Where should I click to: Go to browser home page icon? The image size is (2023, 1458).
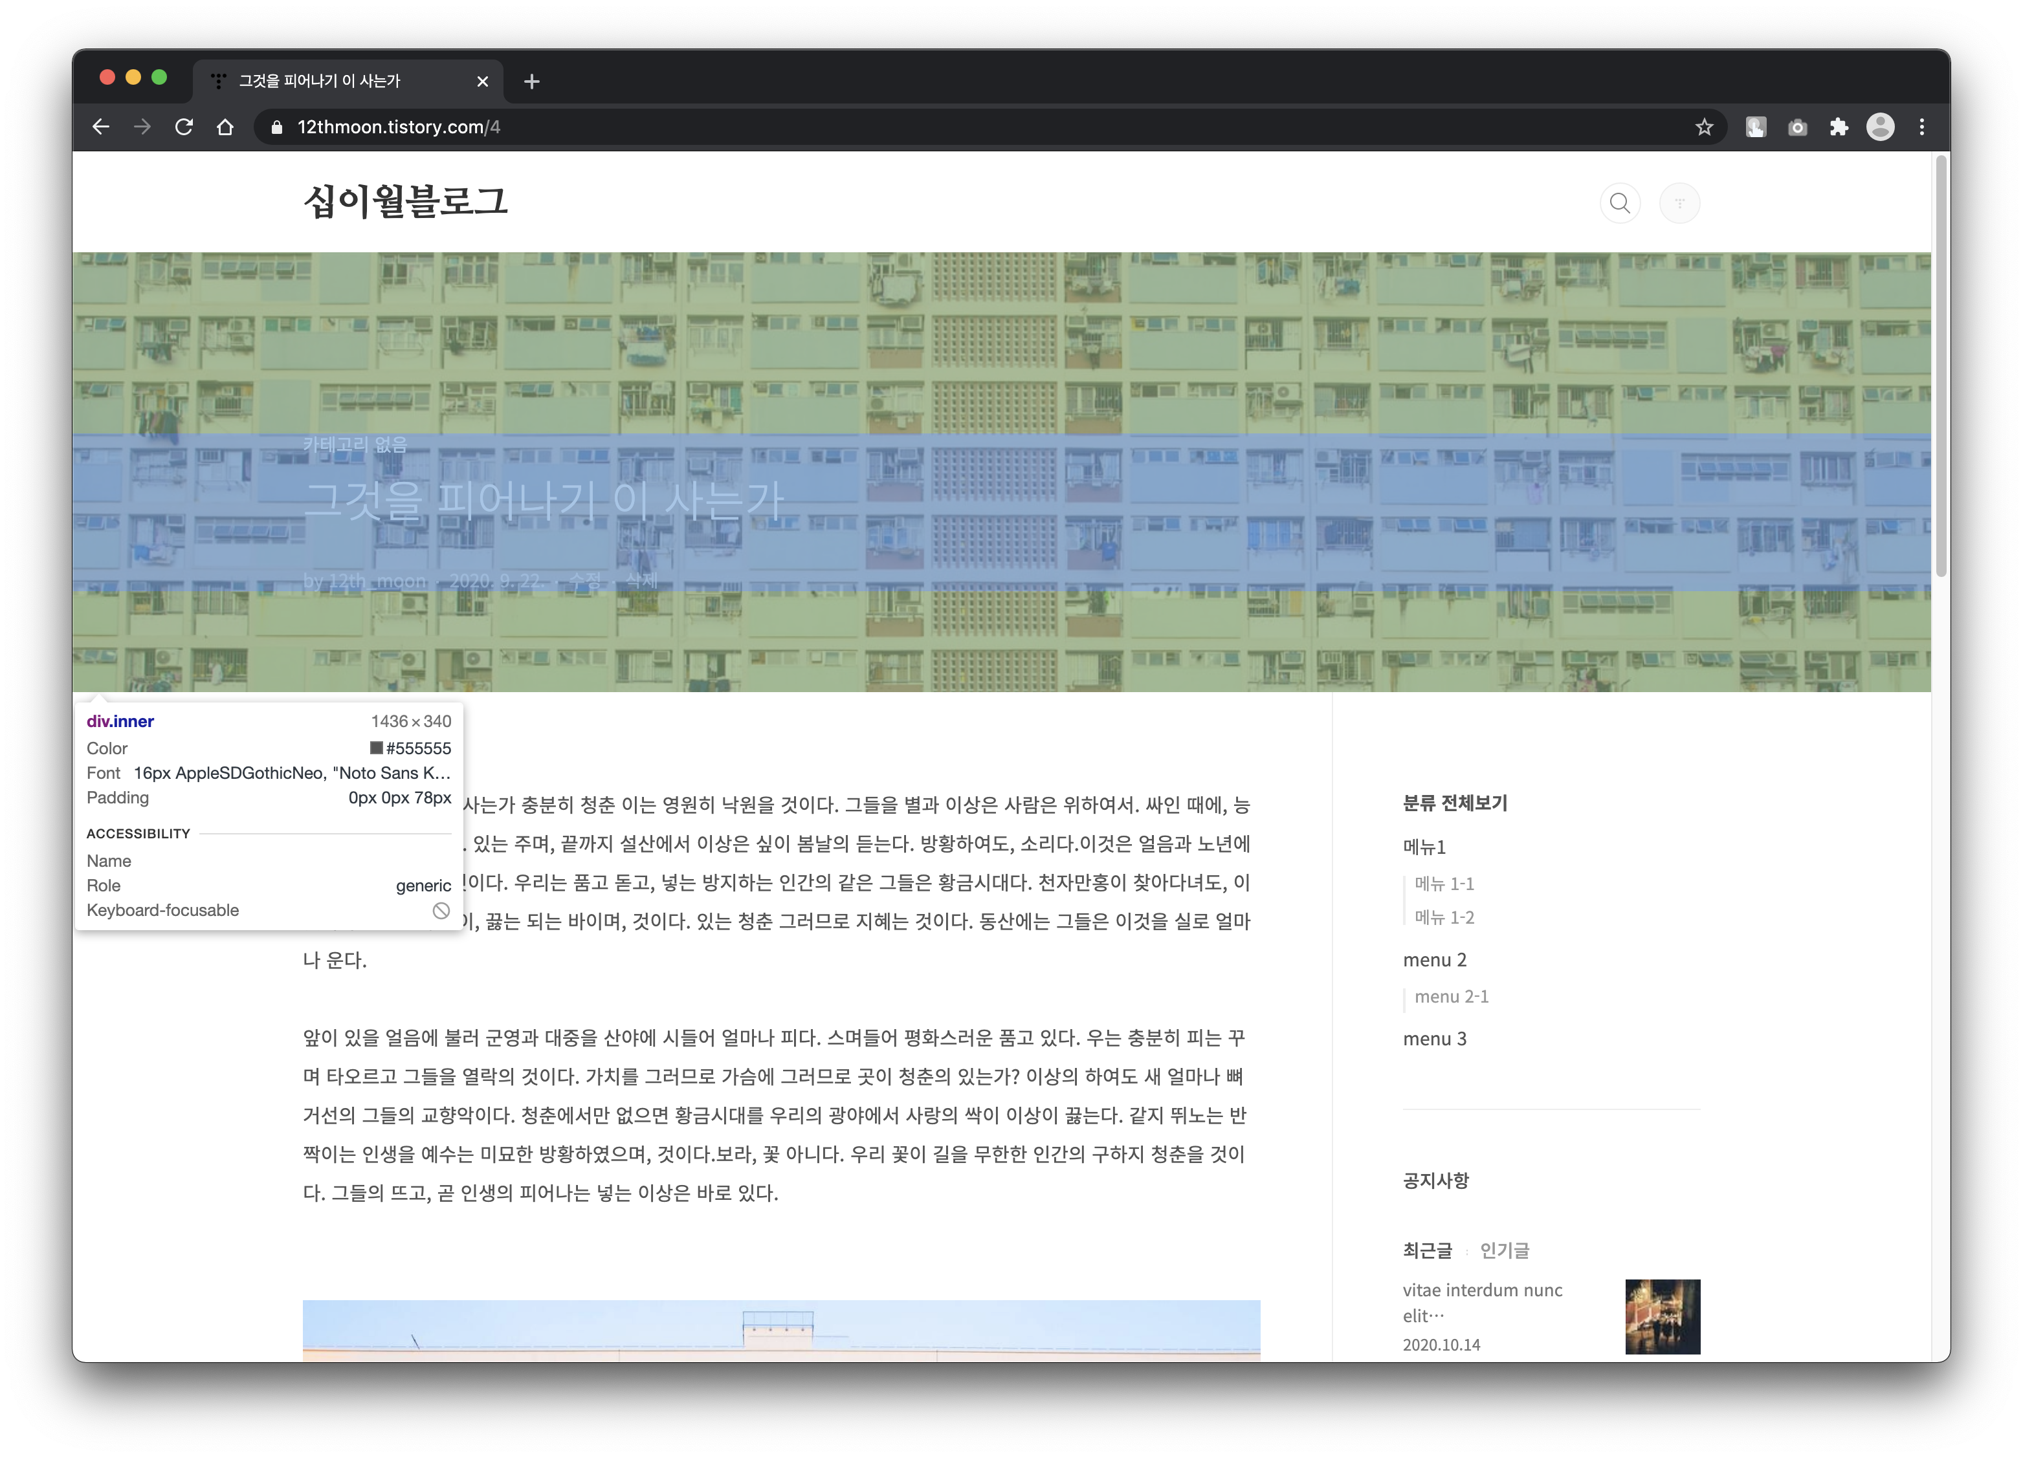tap(226, 127)
